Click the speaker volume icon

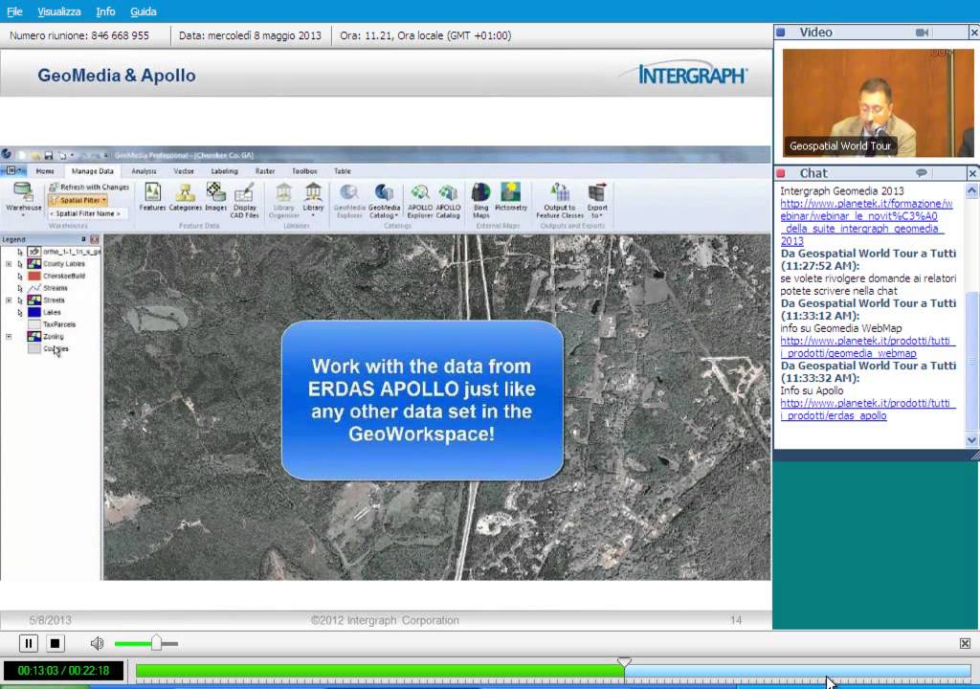(x=97, y=643)
